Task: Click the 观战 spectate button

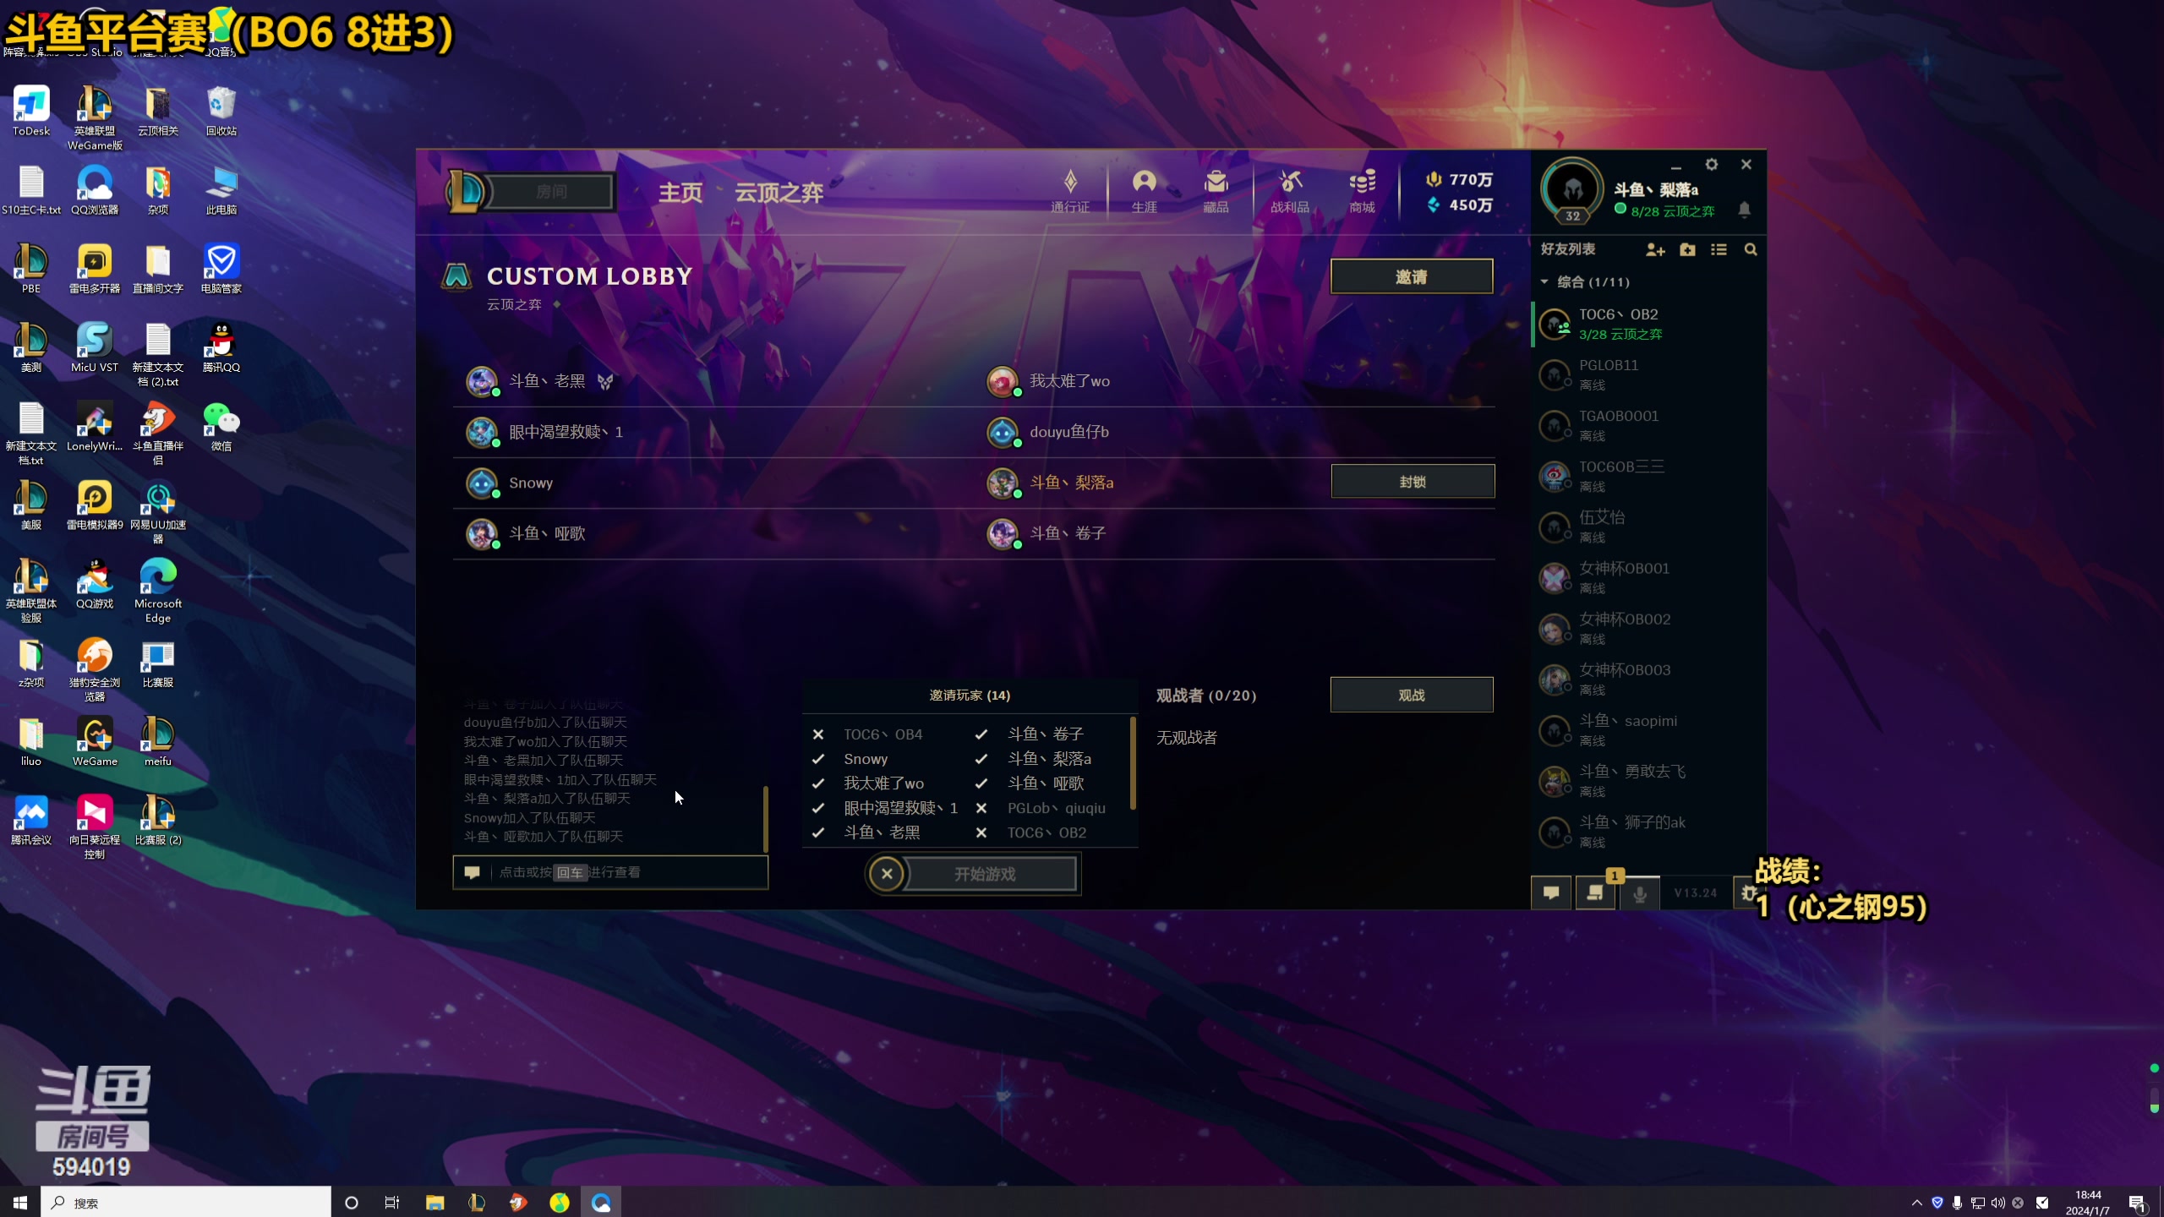Action: 1412,695
